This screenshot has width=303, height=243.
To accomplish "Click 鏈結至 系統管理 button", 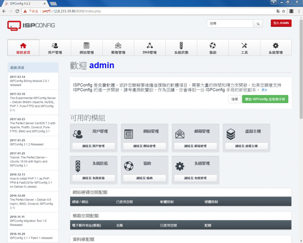I will 195,178.
